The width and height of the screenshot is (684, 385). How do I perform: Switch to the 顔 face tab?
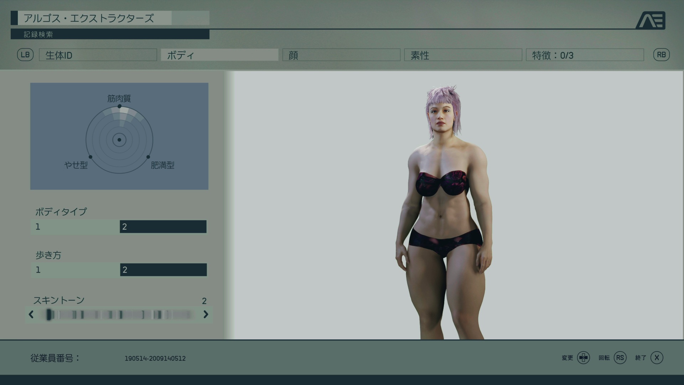click(341, 55)
